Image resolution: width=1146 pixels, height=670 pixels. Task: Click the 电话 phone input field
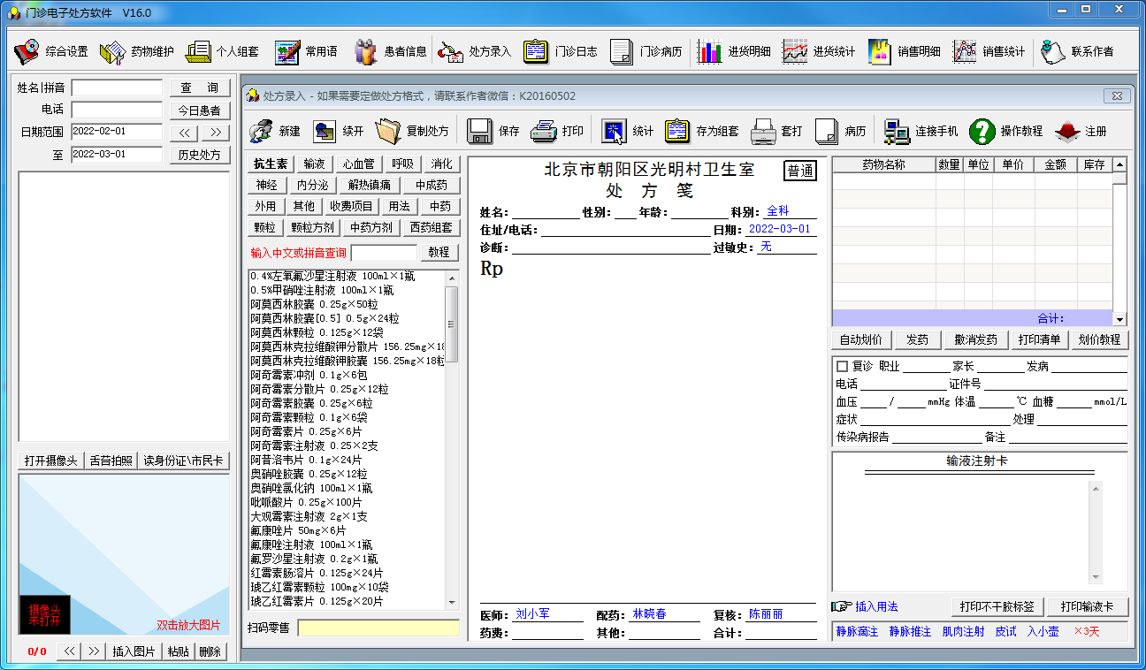117,110
